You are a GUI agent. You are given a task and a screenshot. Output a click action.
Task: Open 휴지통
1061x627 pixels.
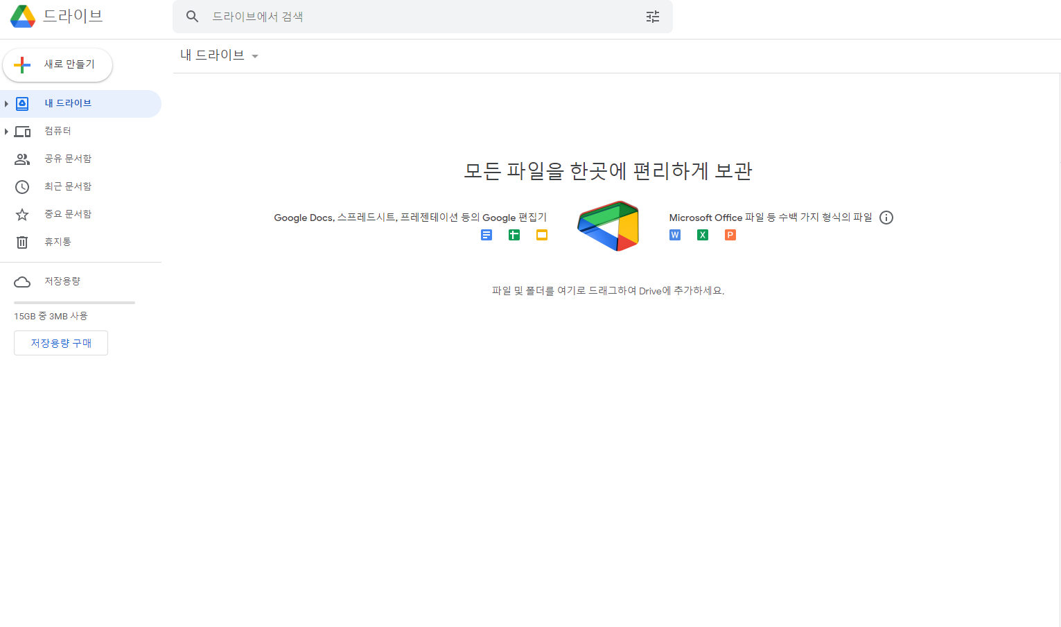tap(80, 242)
